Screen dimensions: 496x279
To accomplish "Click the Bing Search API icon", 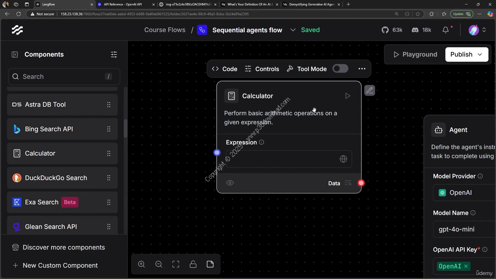I will (17, 129).
